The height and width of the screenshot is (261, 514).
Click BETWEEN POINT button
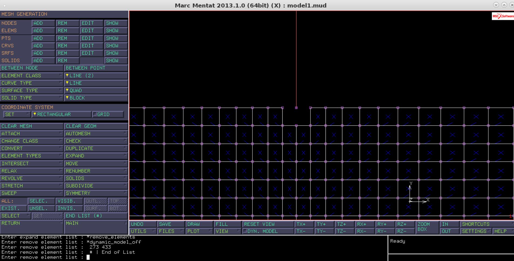96,68
